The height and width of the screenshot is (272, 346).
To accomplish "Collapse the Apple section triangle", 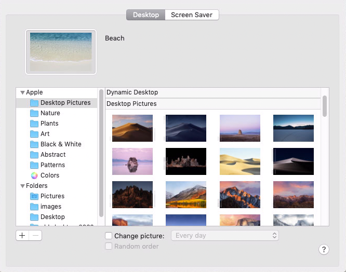I will click(22, 92).
